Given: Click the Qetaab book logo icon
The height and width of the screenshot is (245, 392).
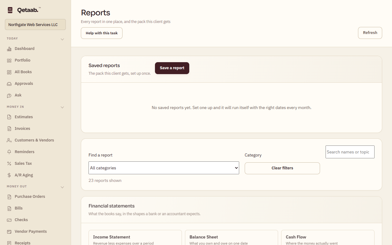Looking at the screenshot, I should (10, 10).
